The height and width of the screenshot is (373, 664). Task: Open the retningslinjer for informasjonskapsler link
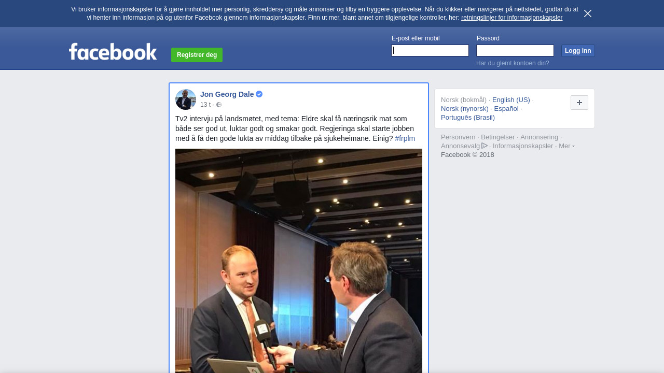click(511, 18)
